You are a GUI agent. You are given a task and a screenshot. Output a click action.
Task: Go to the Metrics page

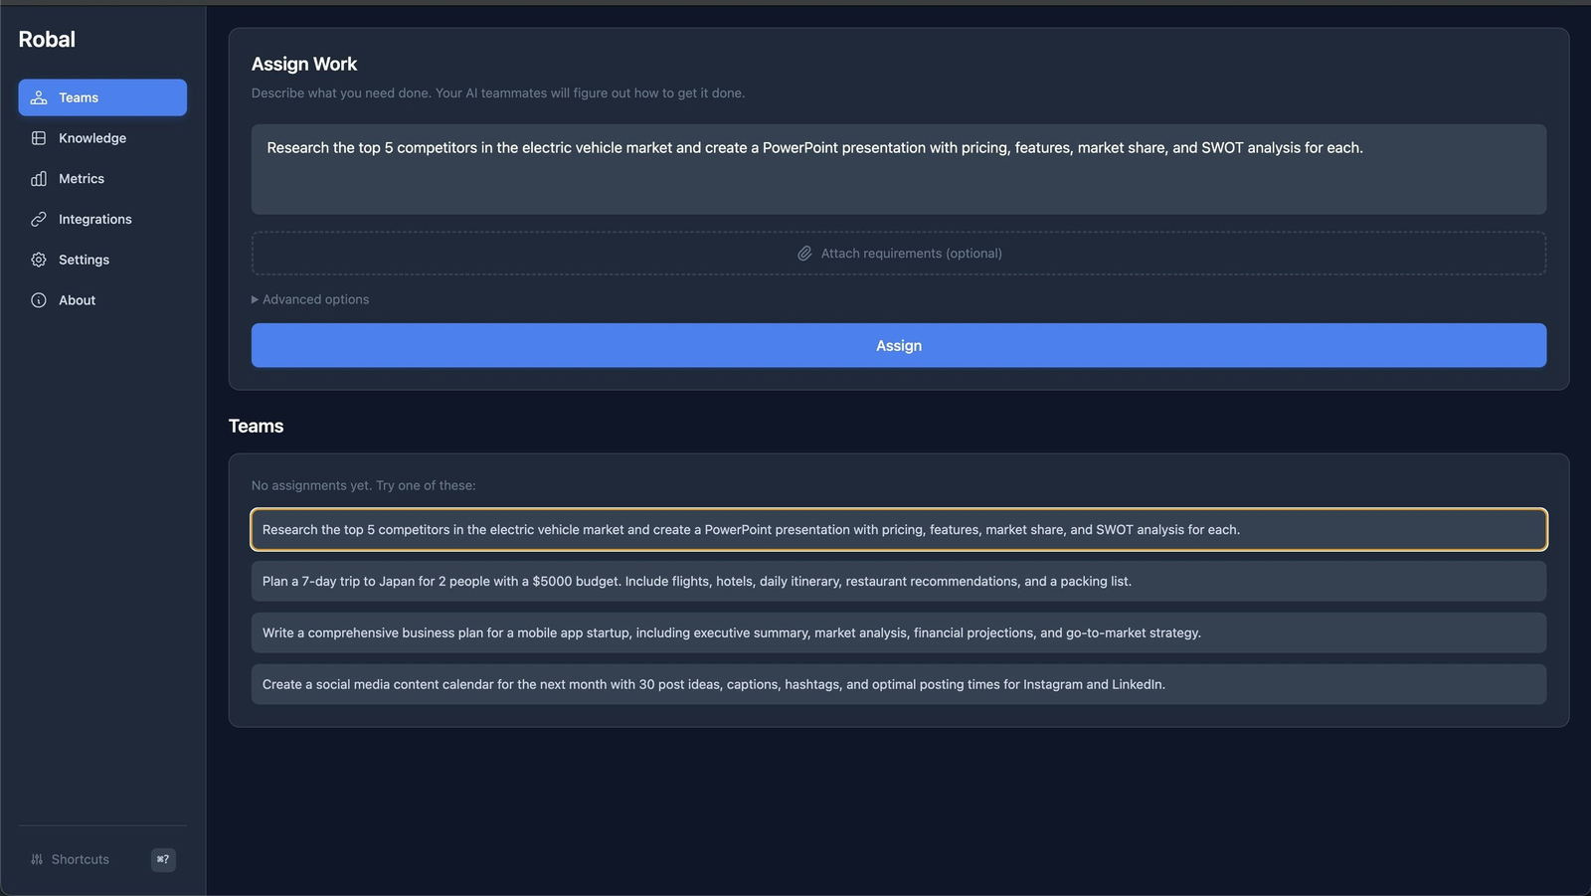pyautogui.click(x=82, y=179)
